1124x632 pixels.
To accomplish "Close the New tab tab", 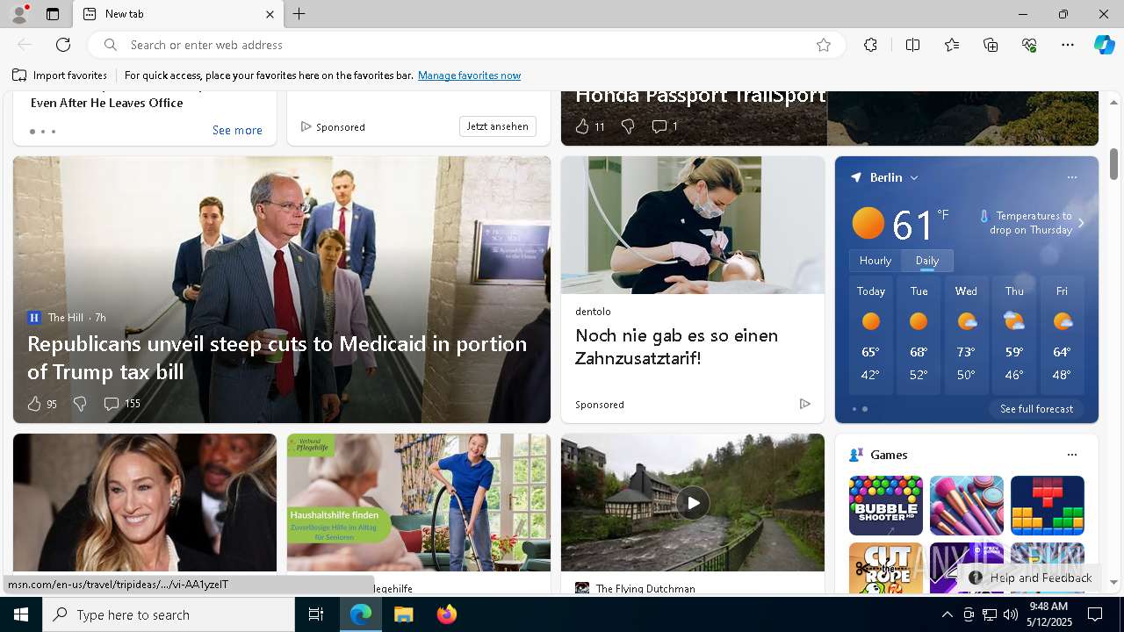I will pyautogui.click(x=270, y=14).
